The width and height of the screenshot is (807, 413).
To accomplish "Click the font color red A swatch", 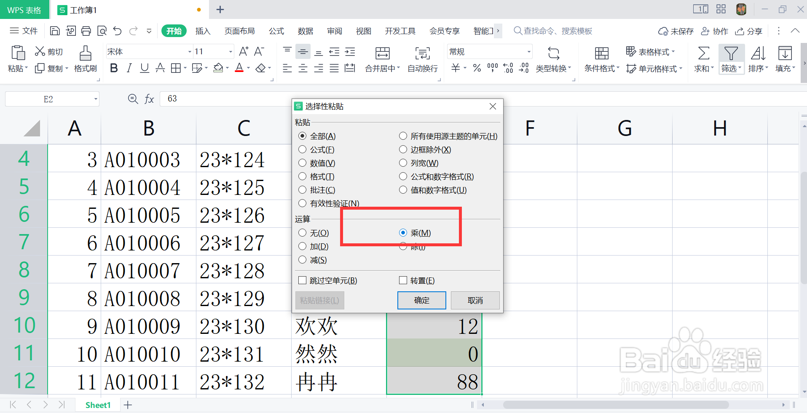I will coord(239,68).
